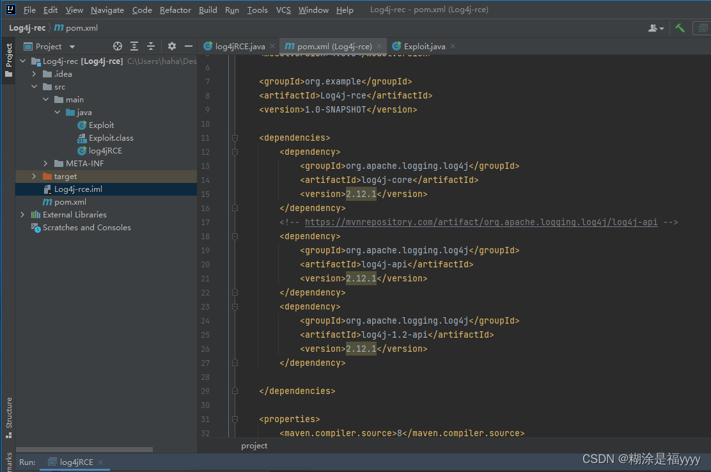Collapse the src folder

point(34,86)
